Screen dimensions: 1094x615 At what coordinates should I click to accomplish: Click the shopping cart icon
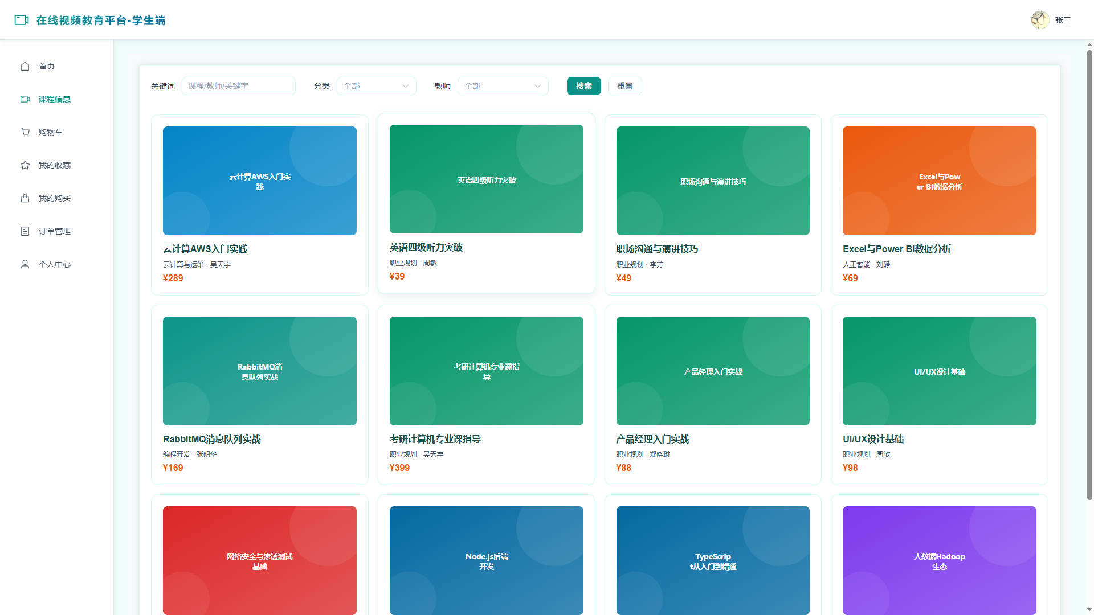point(25,132)
